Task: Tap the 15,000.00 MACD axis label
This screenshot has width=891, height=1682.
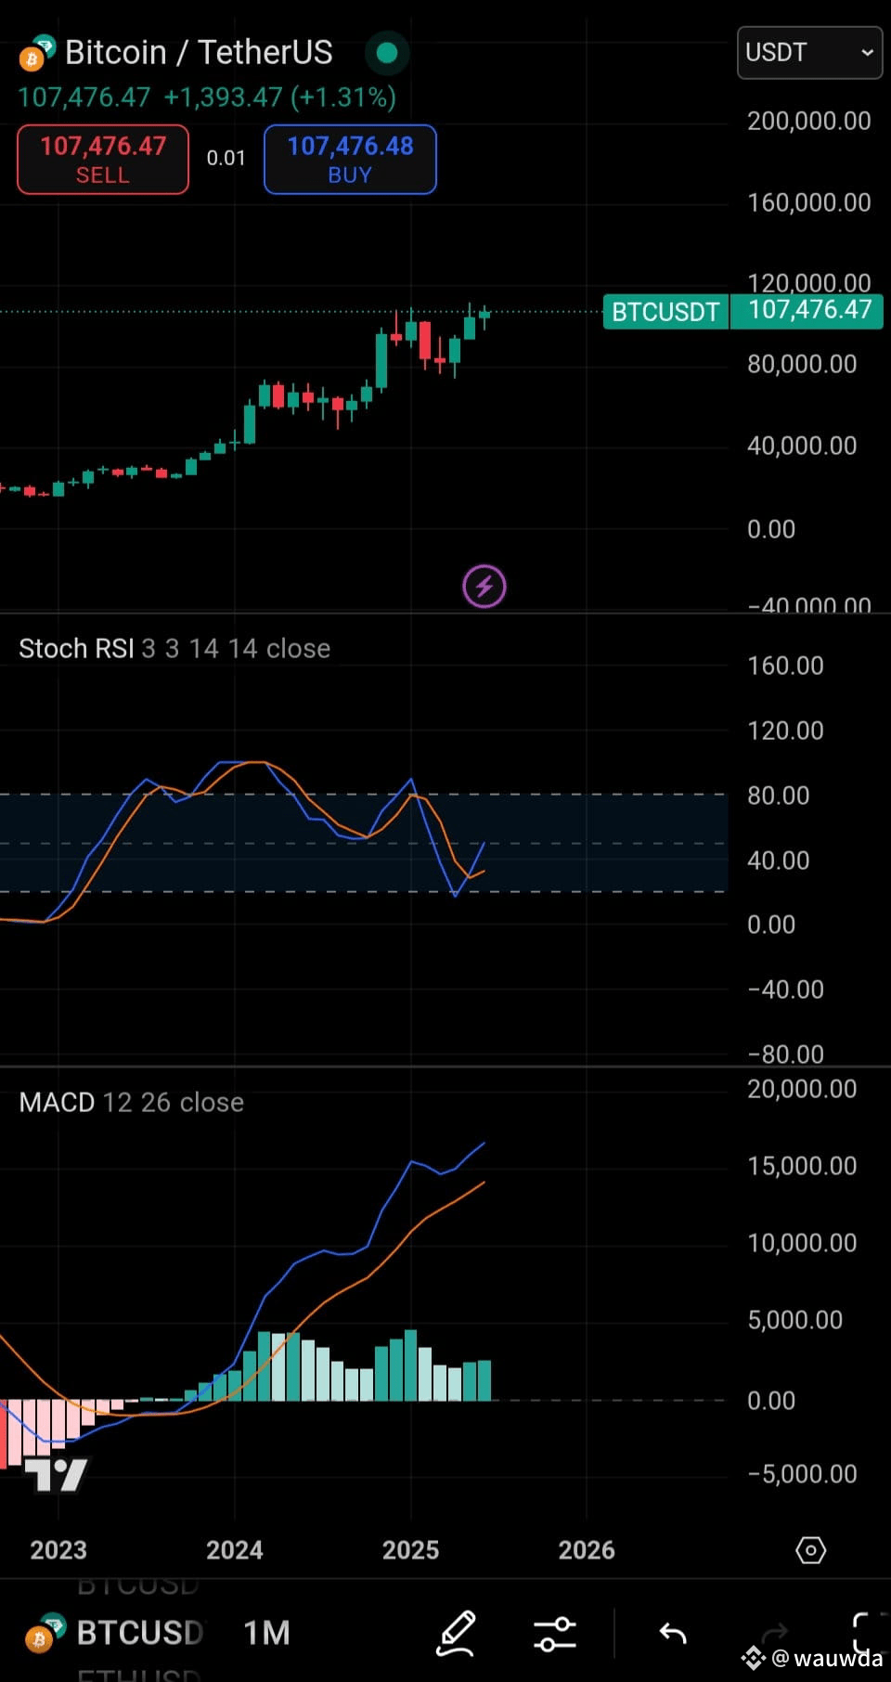Action: click(x=802, y=1165)
